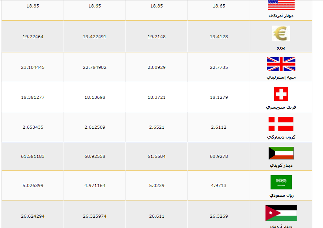Select the فرنك سويسري label
The image size is (323, 228).
281,107
